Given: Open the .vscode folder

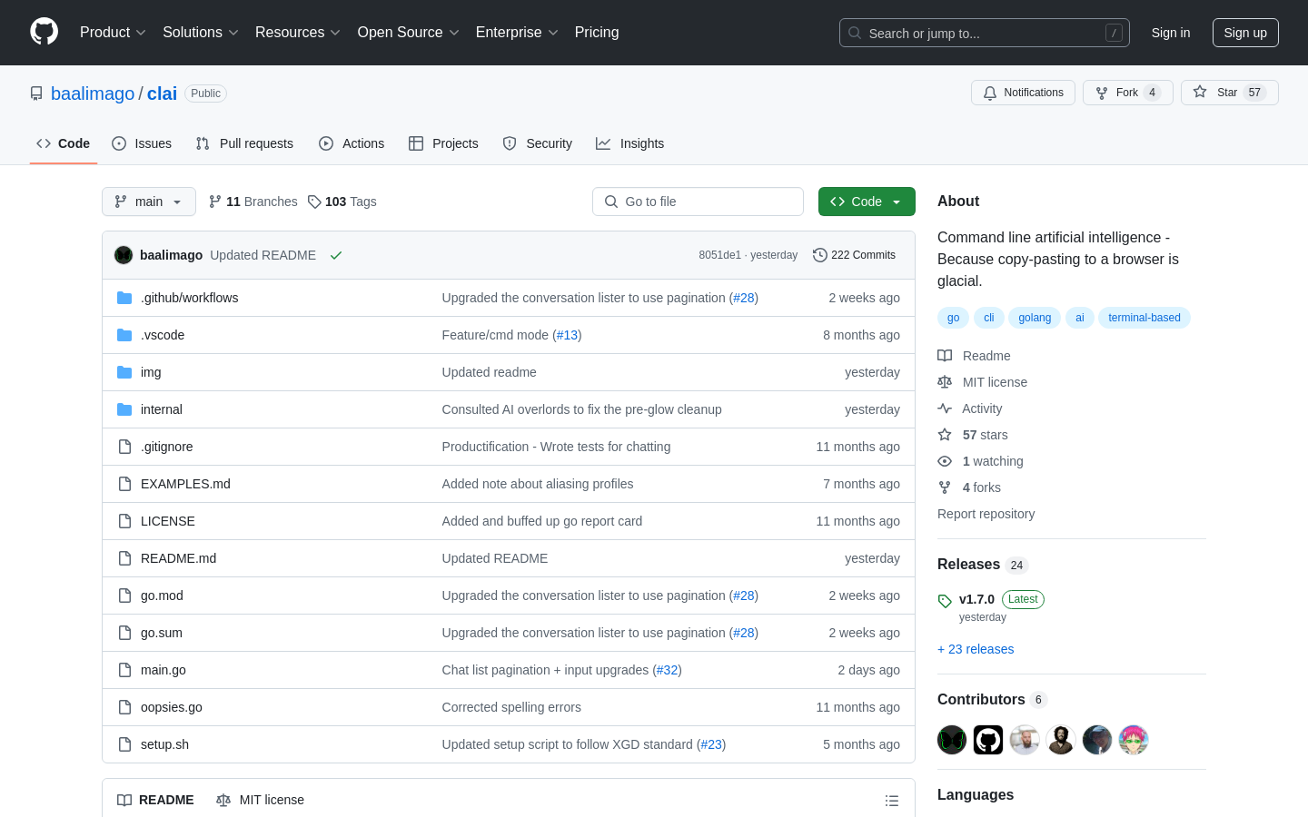Looking at the screenshot, I should point(163,335).
